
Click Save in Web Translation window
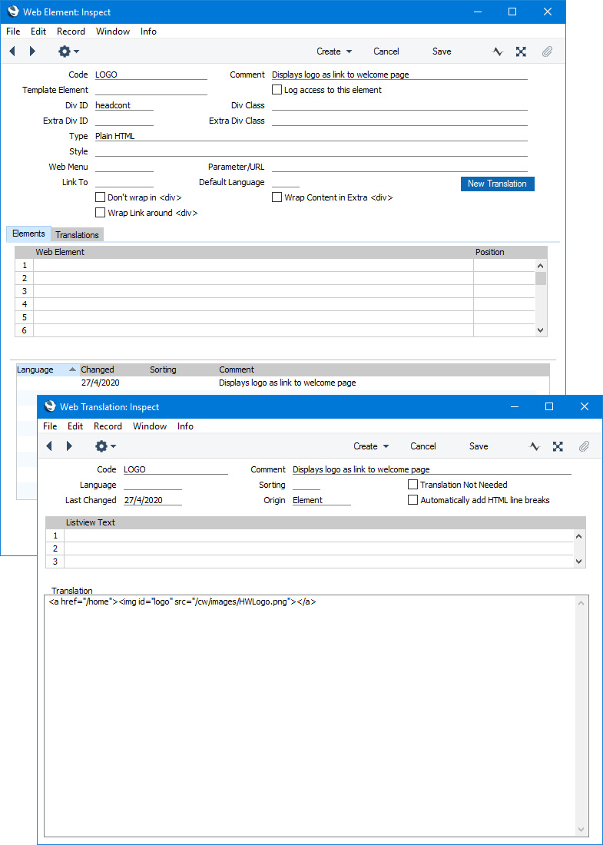coord(479,446)
